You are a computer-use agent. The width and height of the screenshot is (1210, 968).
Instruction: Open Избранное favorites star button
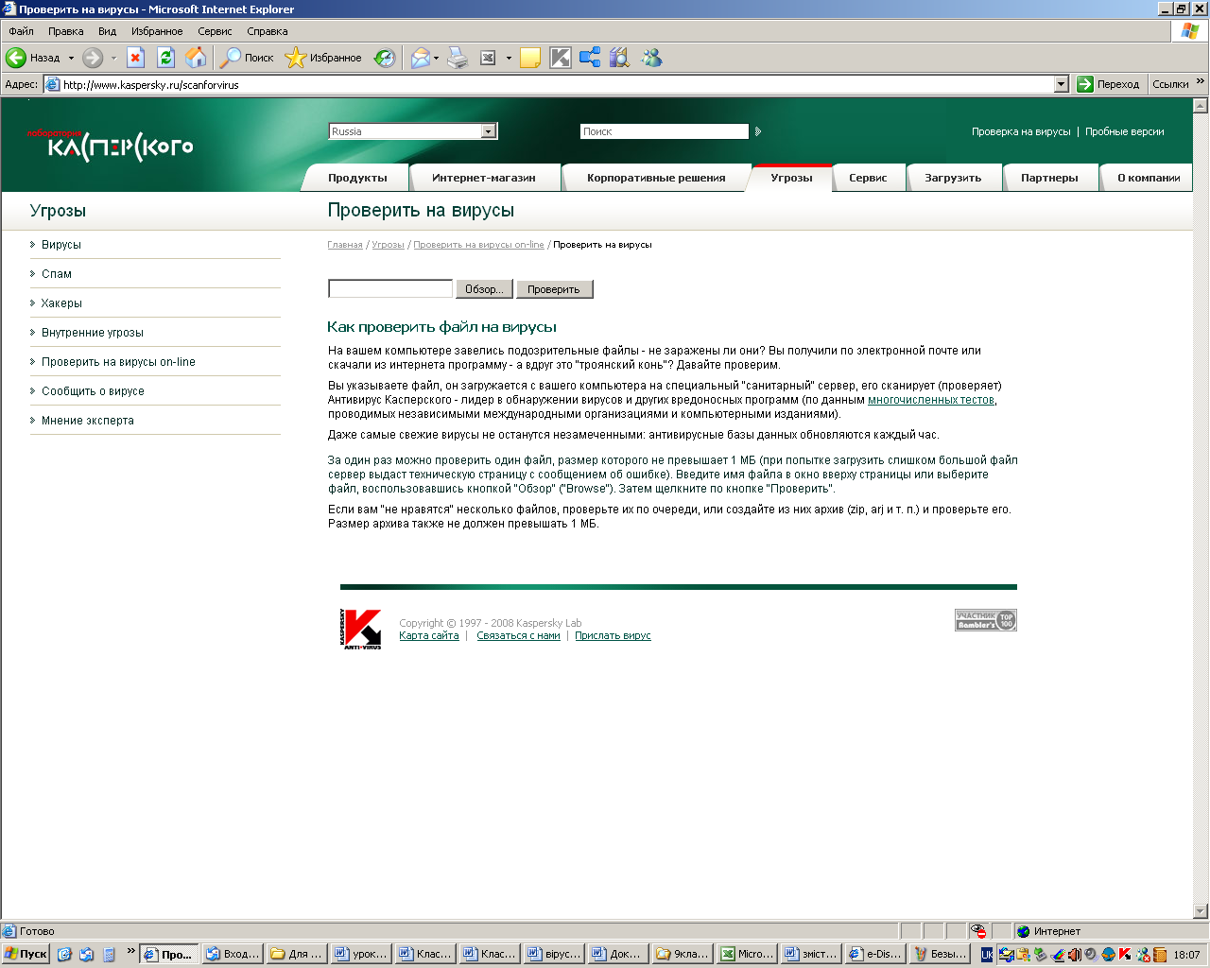(324, 58)
